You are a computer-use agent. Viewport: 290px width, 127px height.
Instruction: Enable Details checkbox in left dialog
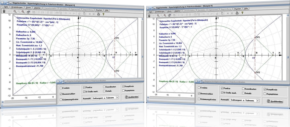(x=104, y=91)
